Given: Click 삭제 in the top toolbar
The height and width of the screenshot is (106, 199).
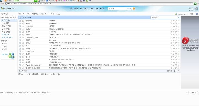Looking at the screenshot, I should click(x=29, y=14).
